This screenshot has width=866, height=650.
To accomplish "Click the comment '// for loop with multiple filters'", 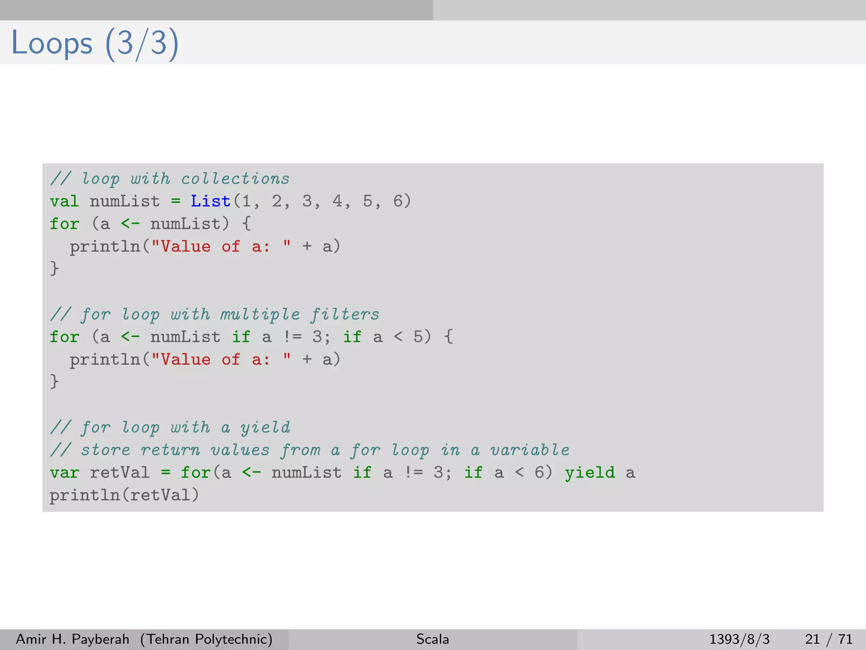I will coord(215,314).
